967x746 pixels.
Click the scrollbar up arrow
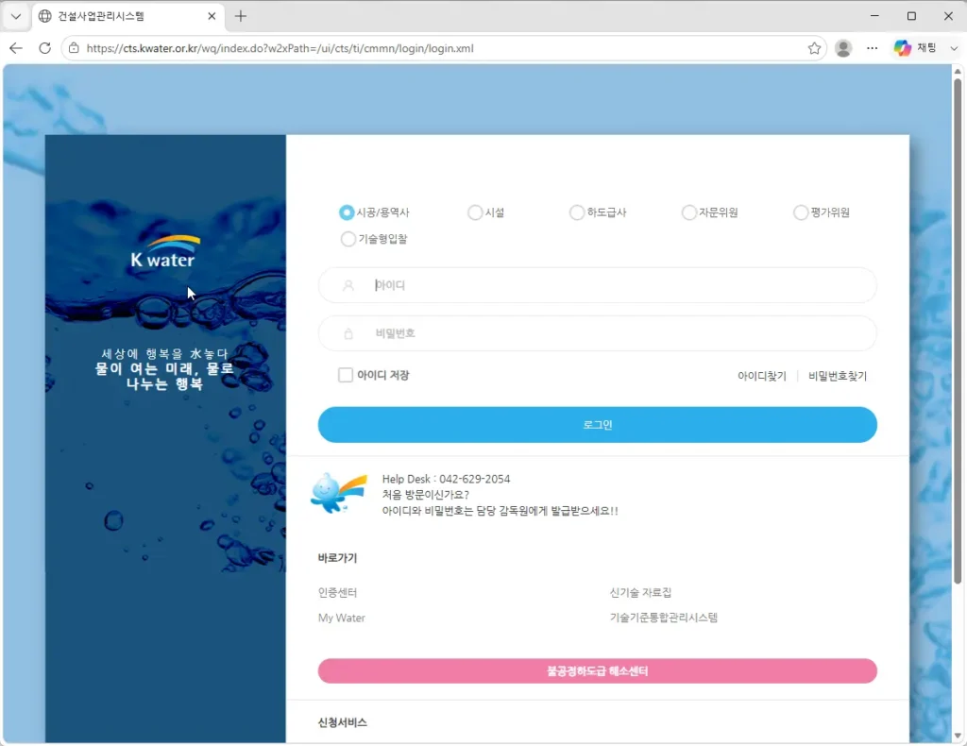coord(958,71)
